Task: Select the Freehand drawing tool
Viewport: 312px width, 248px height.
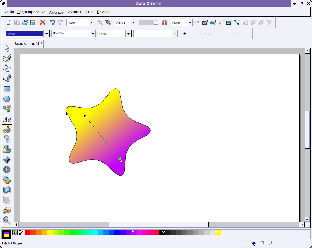Action: click(7, 58)
